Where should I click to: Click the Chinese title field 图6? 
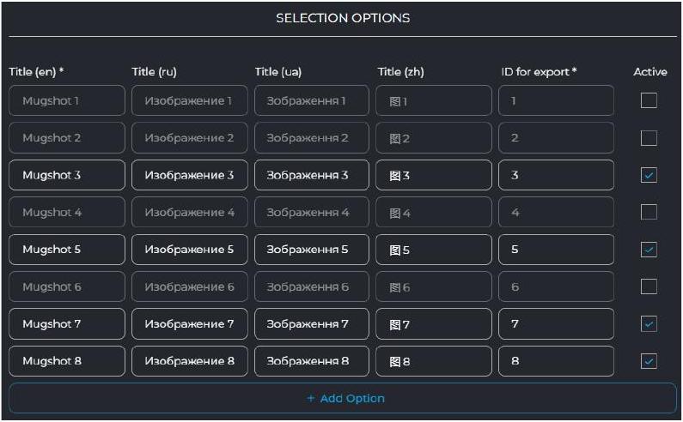tap(434, 286)
